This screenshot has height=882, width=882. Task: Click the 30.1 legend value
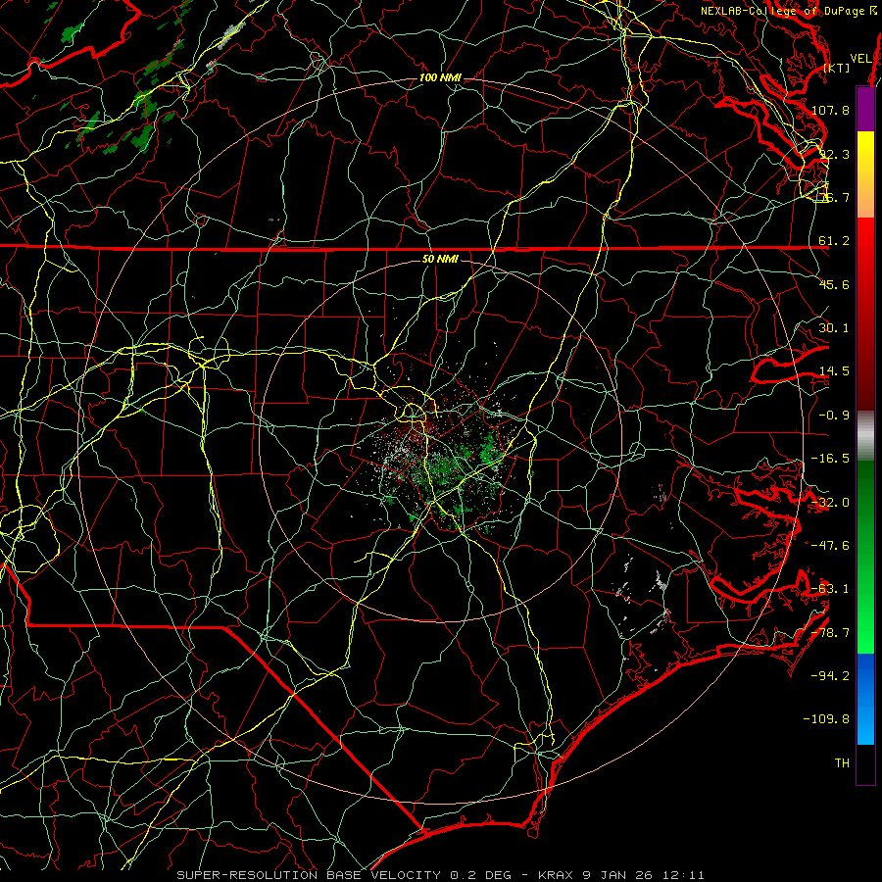(834, 327)
